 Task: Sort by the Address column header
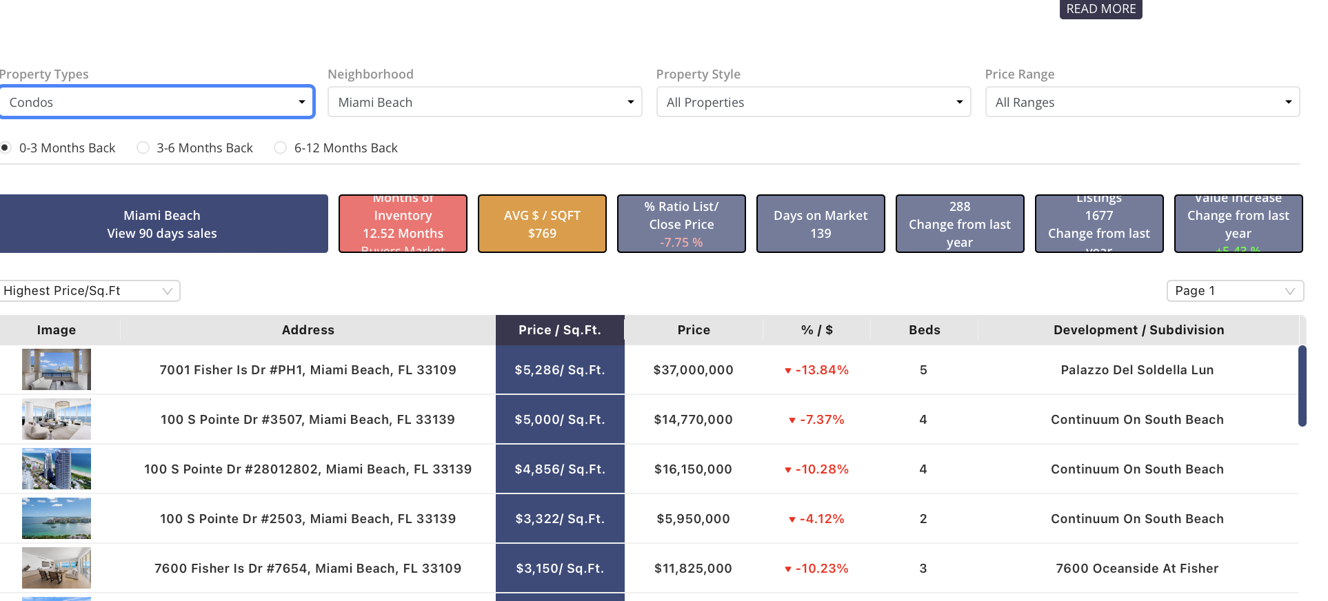click(308, 330)
